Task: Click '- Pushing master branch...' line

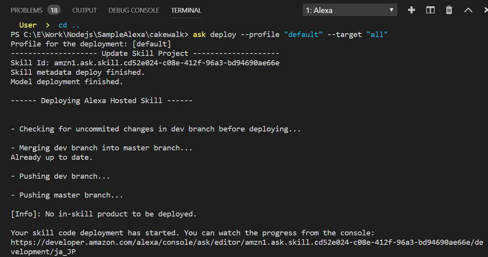Action: pos(67,195)
